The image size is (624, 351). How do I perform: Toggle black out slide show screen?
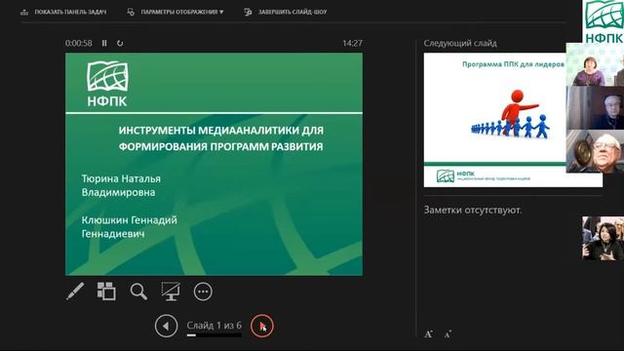[171, 292]
